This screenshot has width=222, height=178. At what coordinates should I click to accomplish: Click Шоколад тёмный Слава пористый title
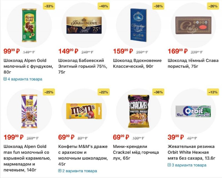(193, 64)
